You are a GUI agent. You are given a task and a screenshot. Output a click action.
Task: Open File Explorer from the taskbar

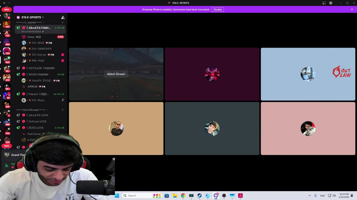click(175, 196)
